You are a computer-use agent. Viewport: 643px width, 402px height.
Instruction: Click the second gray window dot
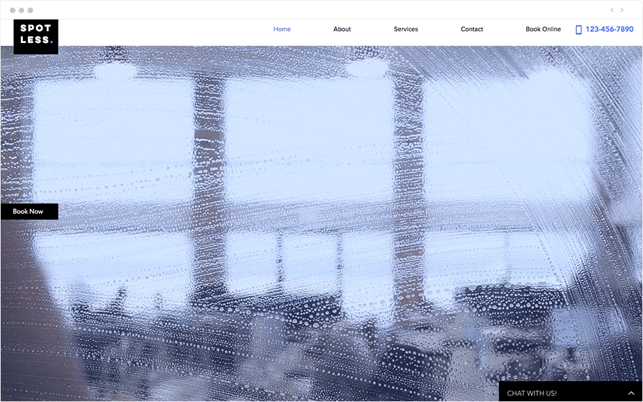point(22,10)
